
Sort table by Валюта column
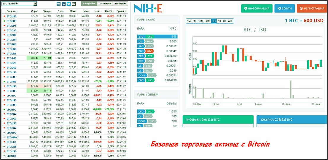pyautogui.click(x=12, y=11)
